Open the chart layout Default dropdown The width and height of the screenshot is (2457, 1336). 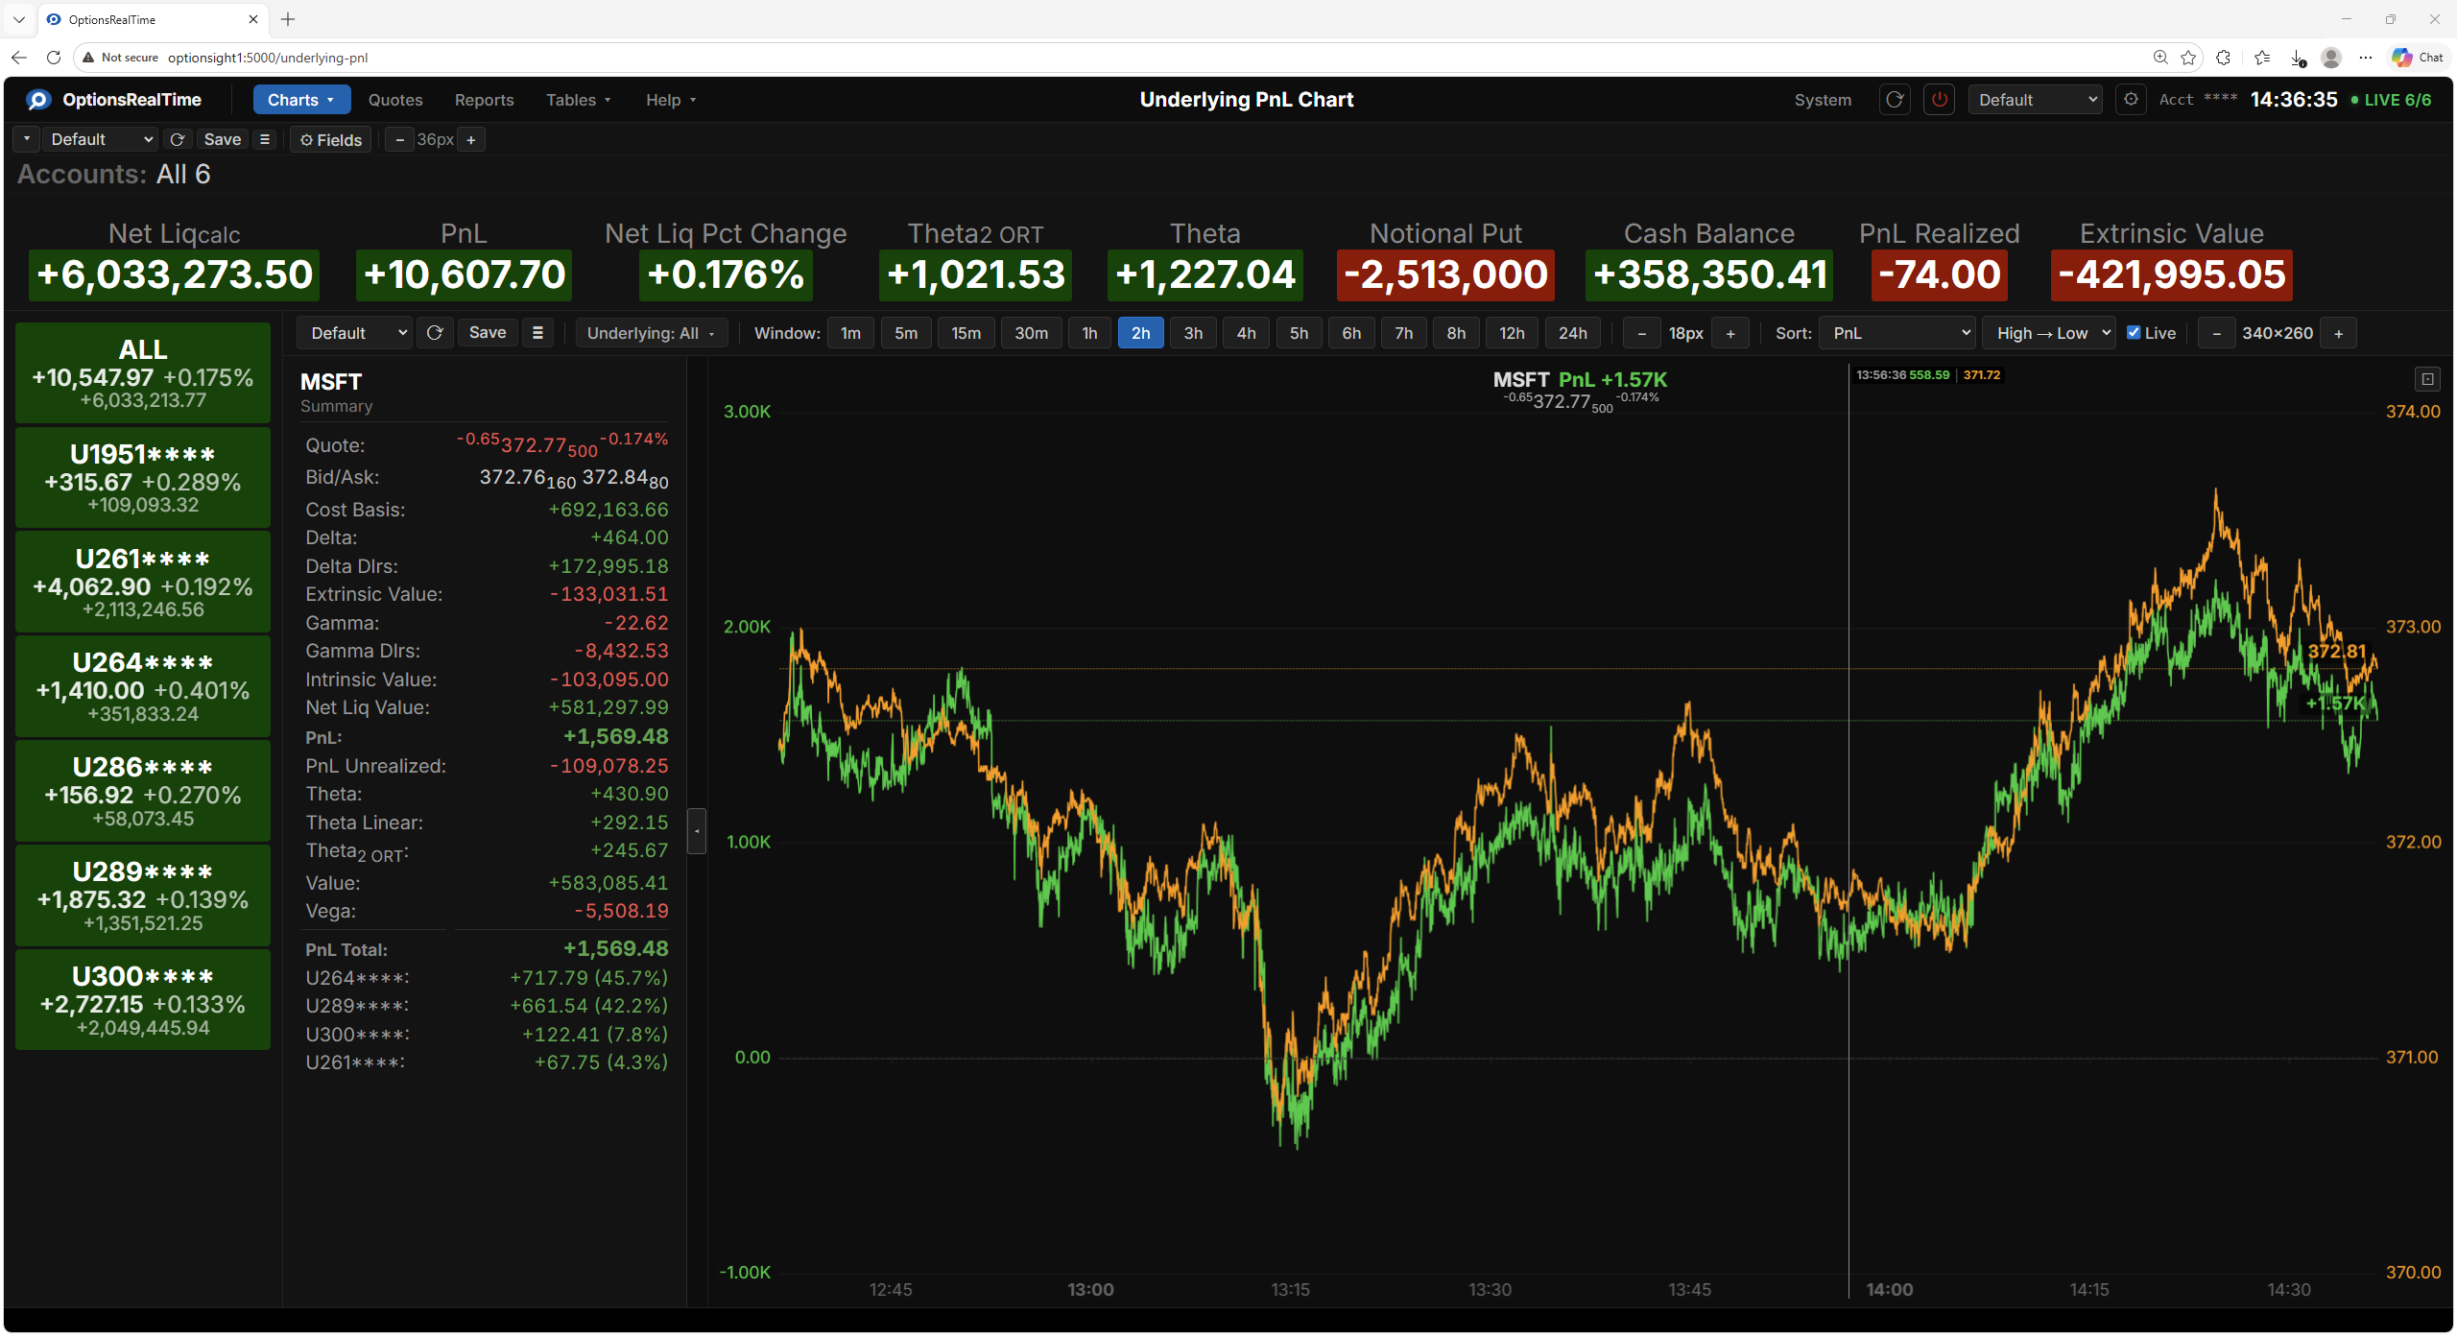(x=354, y=333)
